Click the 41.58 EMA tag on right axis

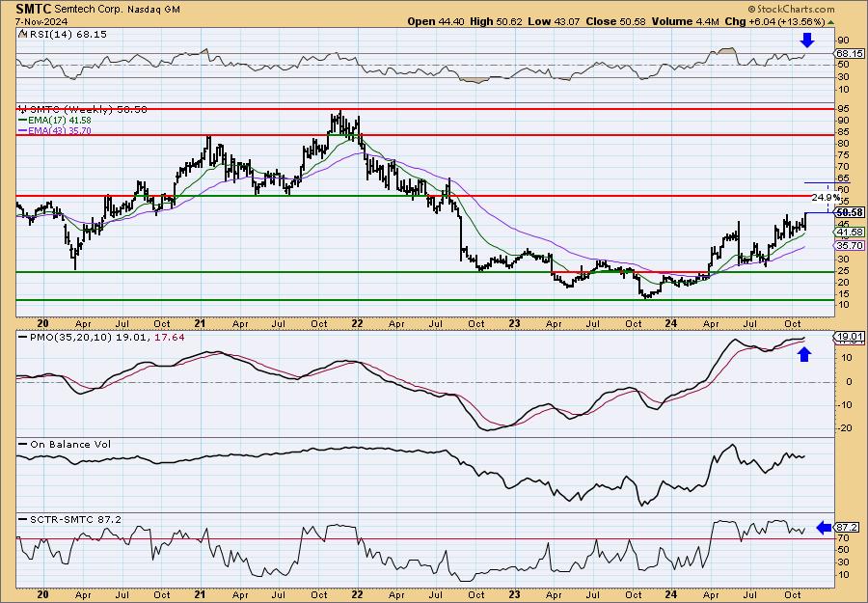tap(851, 232)
